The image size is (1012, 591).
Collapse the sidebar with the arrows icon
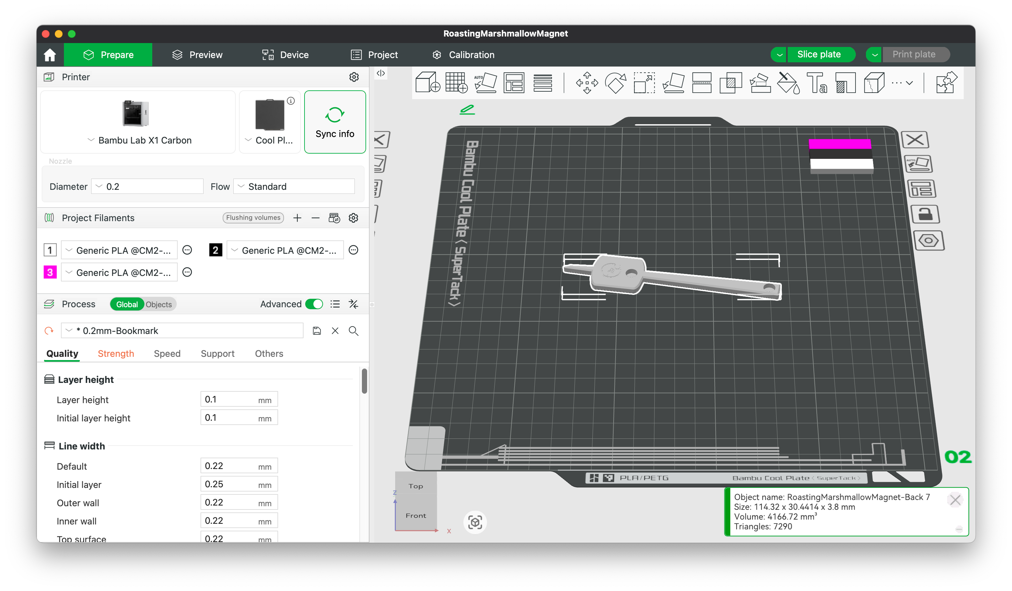381,73
